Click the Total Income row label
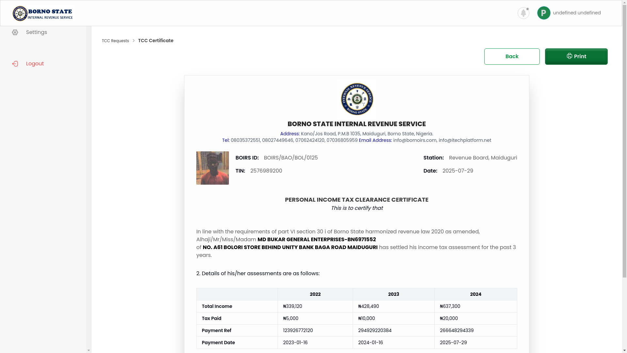The width and height of the screenshot is (627, 353). [217, 306]
